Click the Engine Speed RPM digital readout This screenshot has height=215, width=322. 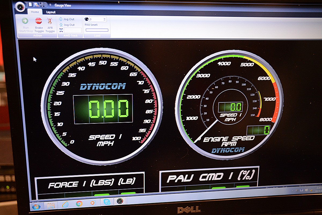tap(258, 130)
